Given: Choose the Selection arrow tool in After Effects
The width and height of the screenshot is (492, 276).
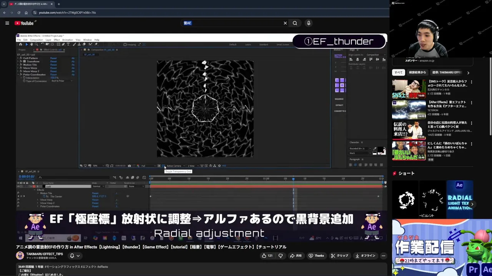Looking at the screenshot, I should click(26, 44).
